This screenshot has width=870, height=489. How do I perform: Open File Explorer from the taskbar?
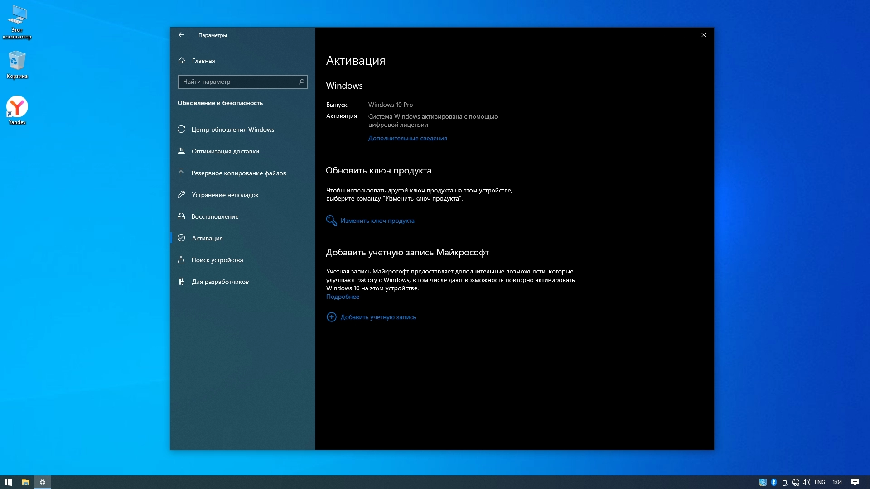[26, 482]
